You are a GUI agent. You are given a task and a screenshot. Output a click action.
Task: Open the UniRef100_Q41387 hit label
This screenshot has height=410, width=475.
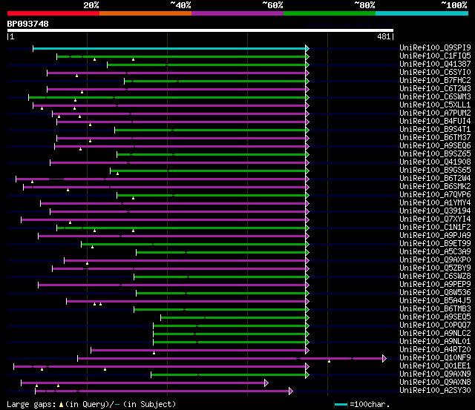[x=435, y=64]
